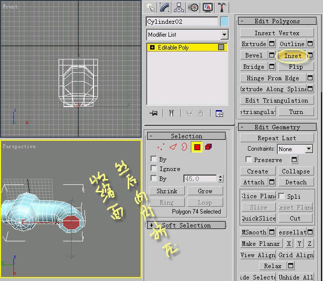Open the Utilities hammer tab

pyautogui.click(x=222, y=7)
